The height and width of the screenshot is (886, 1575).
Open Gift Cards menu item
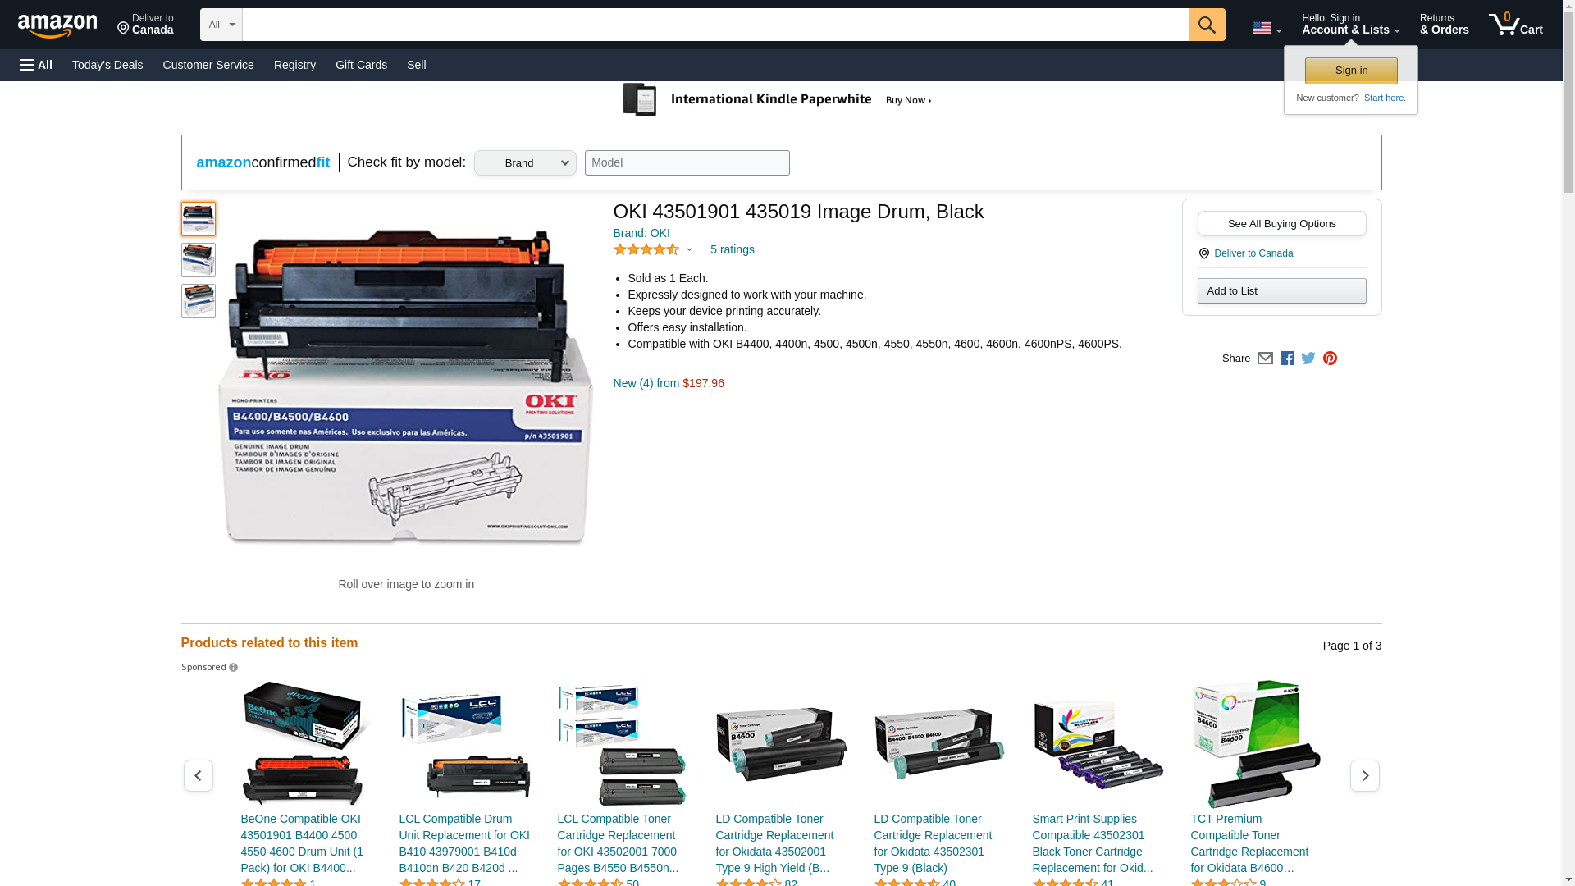click(x=361, y=65)
